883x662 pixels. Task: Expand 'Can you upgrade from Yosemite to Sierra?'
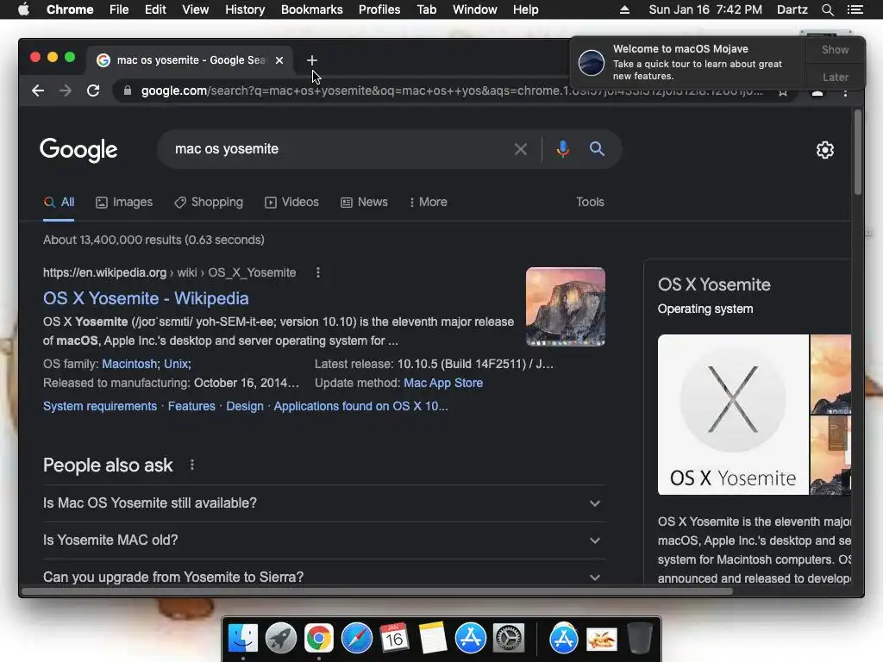point(324,577)
